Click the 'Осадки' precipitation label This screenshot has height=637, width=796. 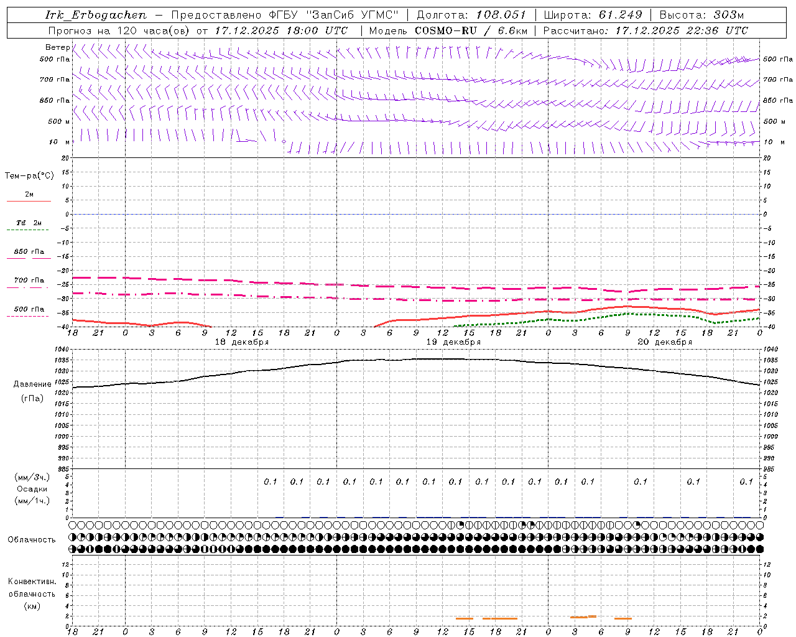click(x=32, y=489)
